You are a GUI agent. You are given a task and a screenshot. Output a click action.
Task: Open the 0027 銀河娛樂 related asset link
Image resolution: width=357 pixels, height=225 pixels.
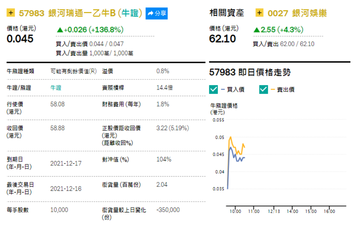(297, 13)
